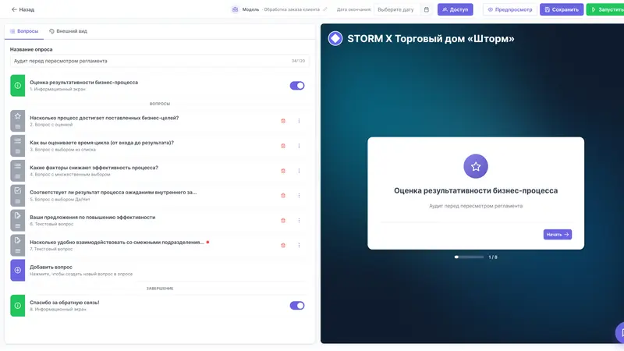Select question Соответствует ли результат процесса ожиданиям

pyautogui.click(x=159, y=196)
